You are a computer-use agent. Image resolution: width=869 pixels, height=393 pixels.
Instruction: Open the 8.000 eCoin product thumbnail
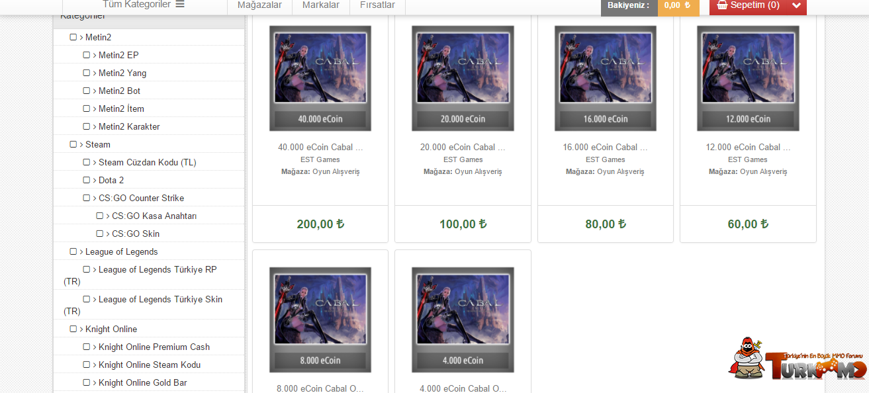[320, 320]
